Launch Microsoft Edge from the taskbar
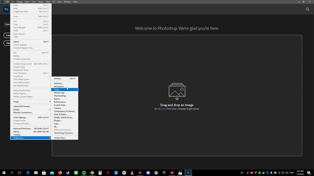Screen dimensions: 314x176 (x=28, y=173)
